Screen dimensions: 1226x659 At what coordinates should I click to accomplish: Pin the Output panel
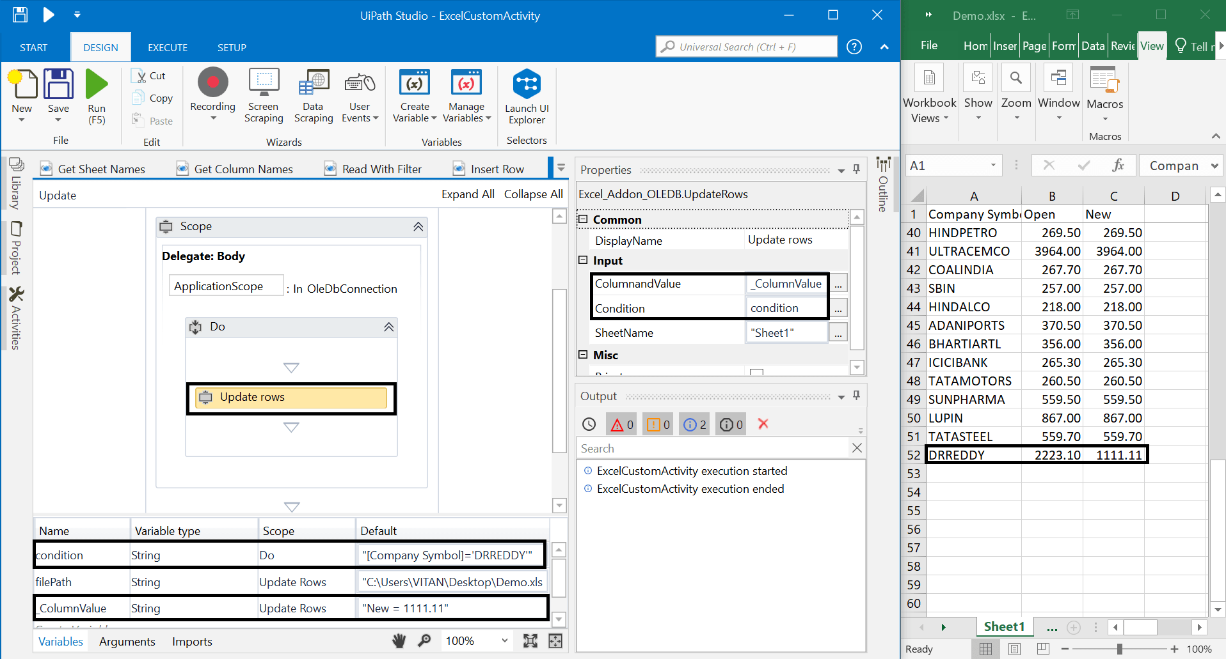[x=857, y=396]
